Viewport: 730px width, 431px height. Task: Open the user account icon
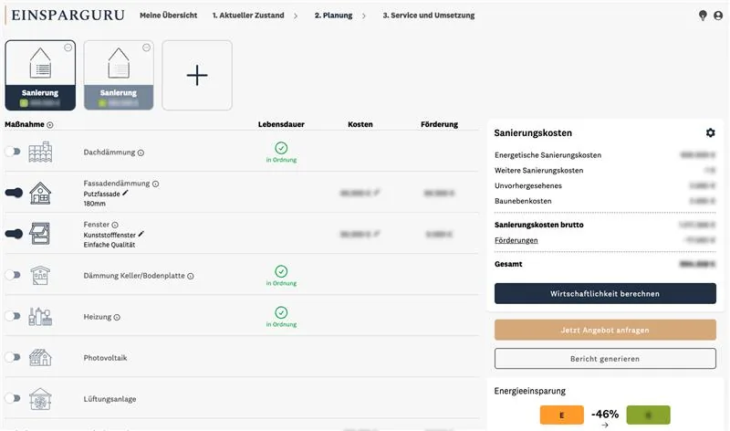(718, 16)
